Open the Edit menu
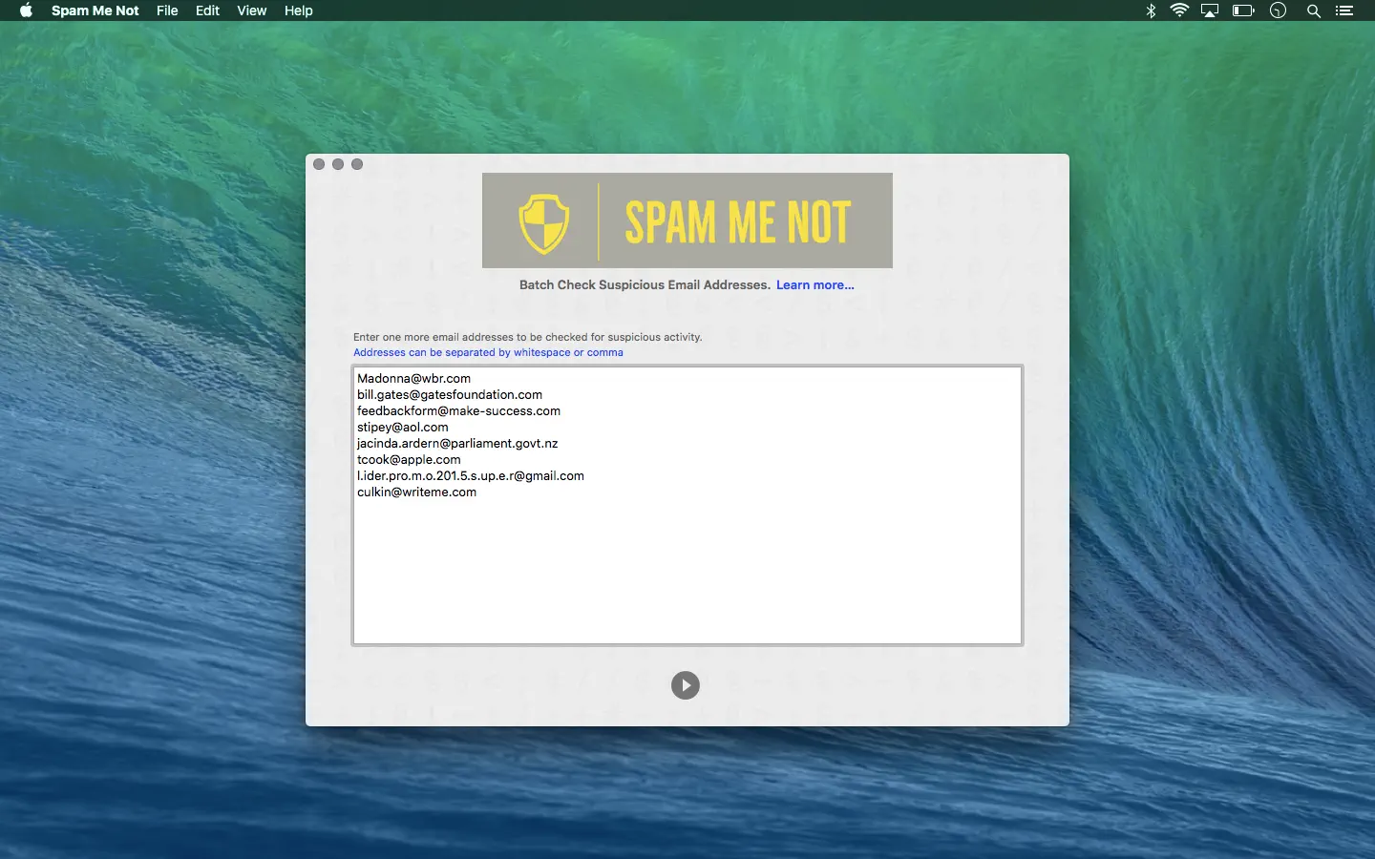 207,10
